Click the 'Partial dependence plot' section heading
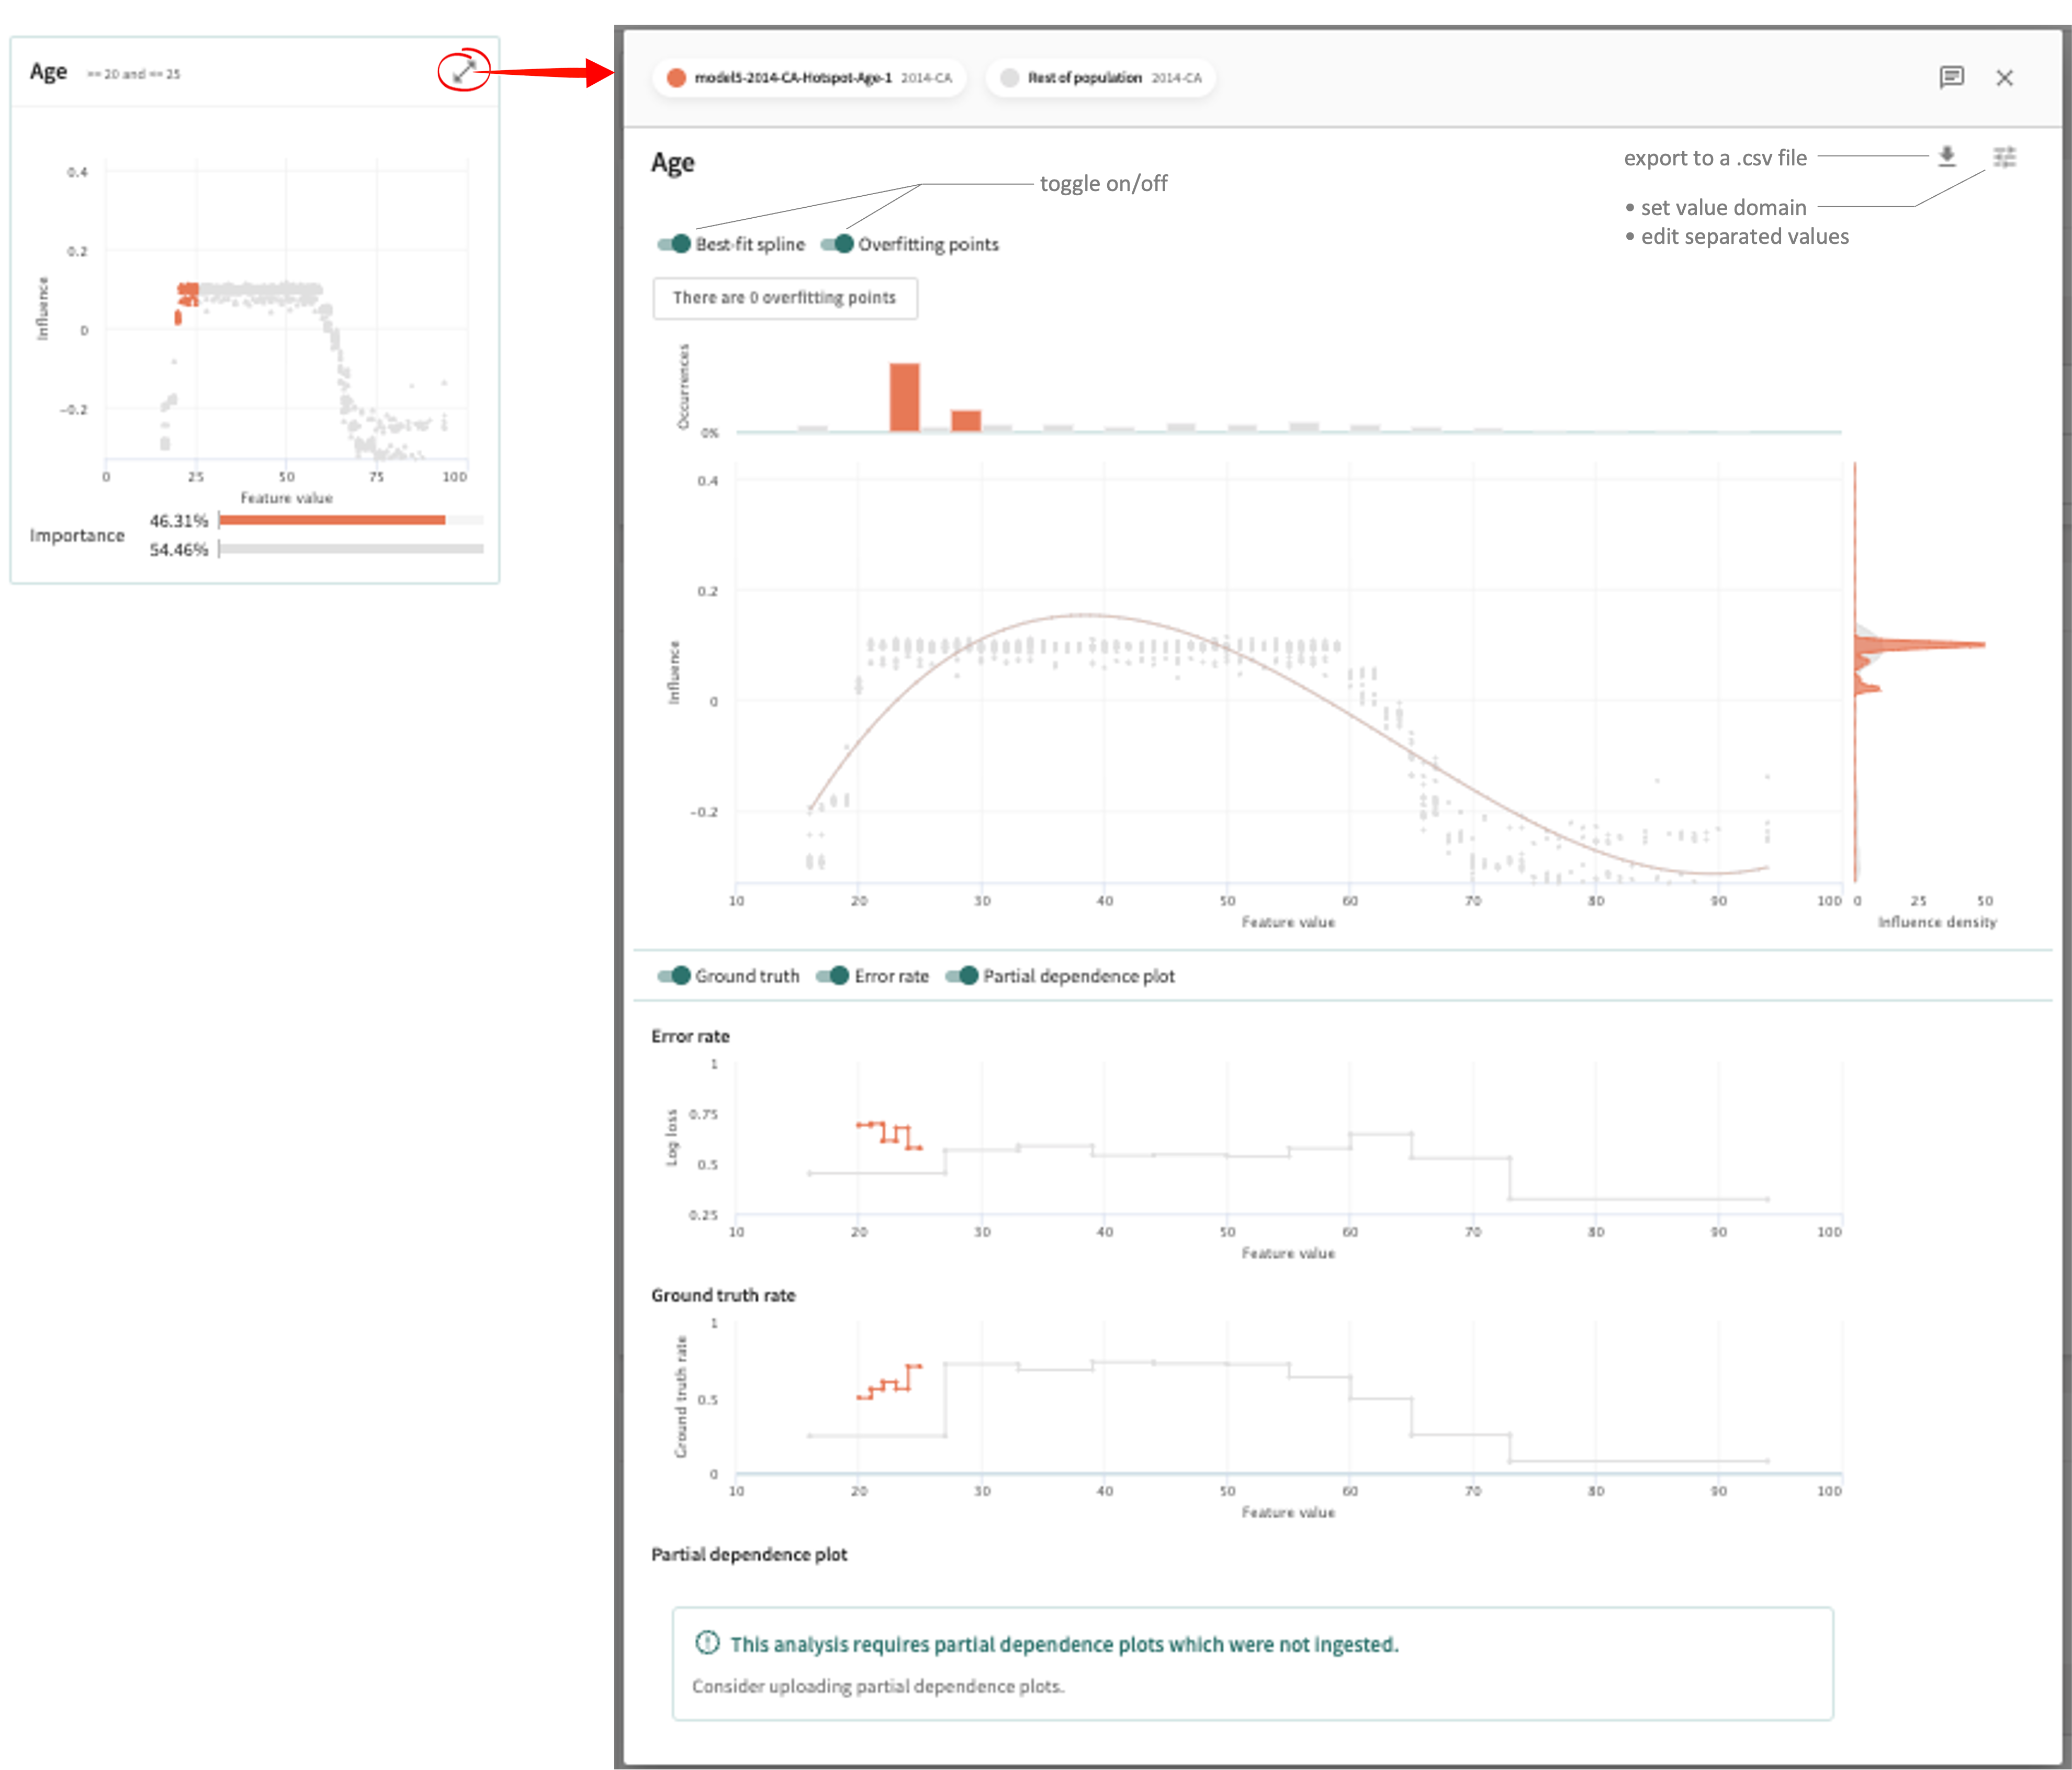Image resolution: width=2072 pixels, height=1770 pixels. click(x=749, y=1554)
